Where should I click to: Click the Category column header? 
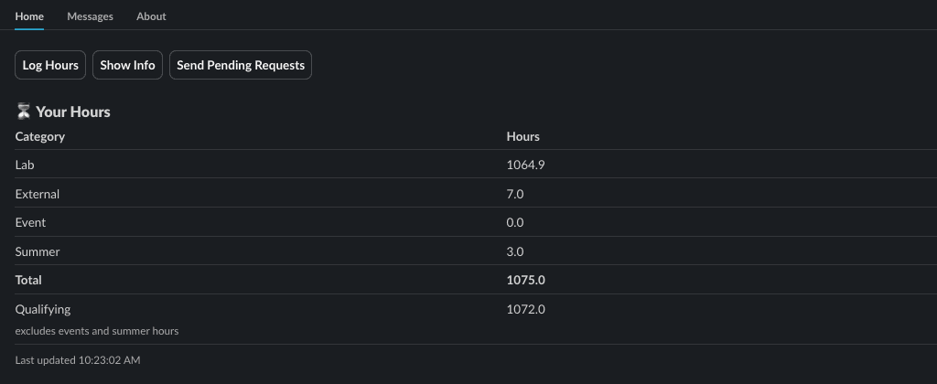tap(40, 136)
